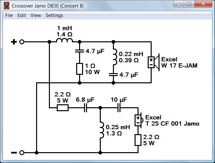Click the '6.8 µF' label

coord(85,100)
